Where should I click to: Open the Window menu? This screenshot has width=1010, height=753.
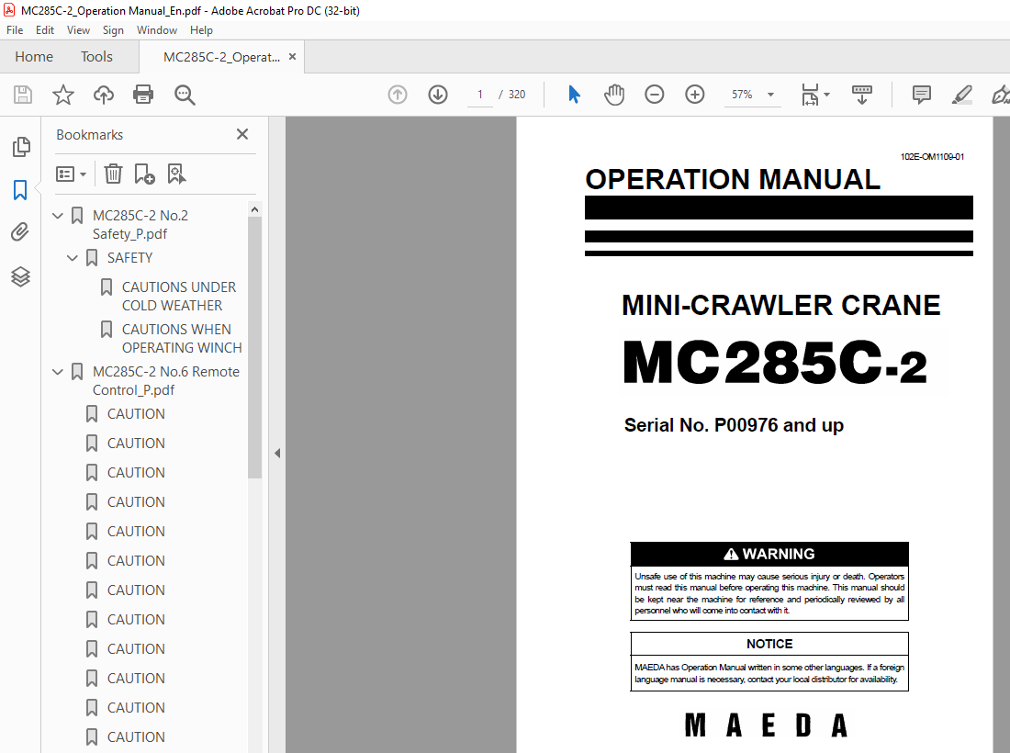click(x=156, y=30)
